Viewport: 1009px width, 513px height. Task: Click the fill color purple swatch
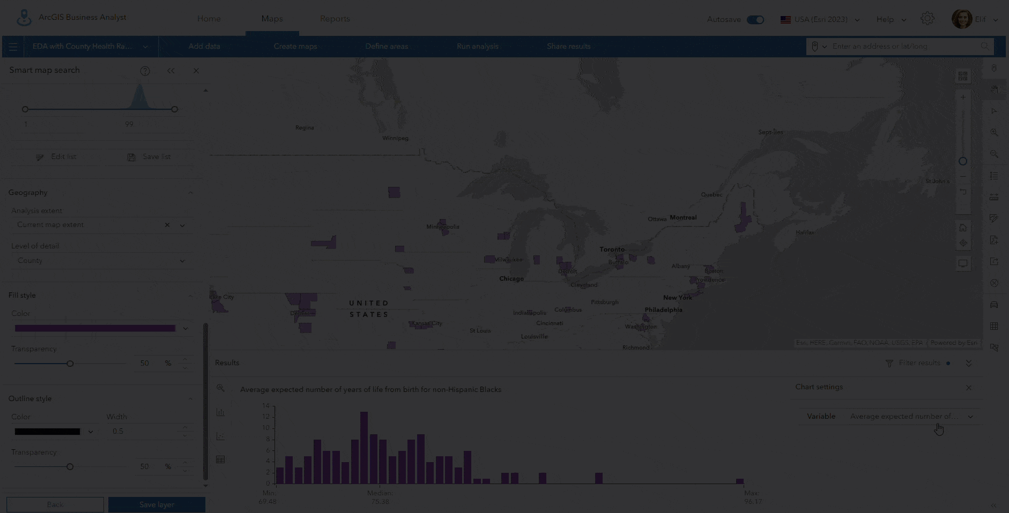pyautogui.click(x=95, y=328)
